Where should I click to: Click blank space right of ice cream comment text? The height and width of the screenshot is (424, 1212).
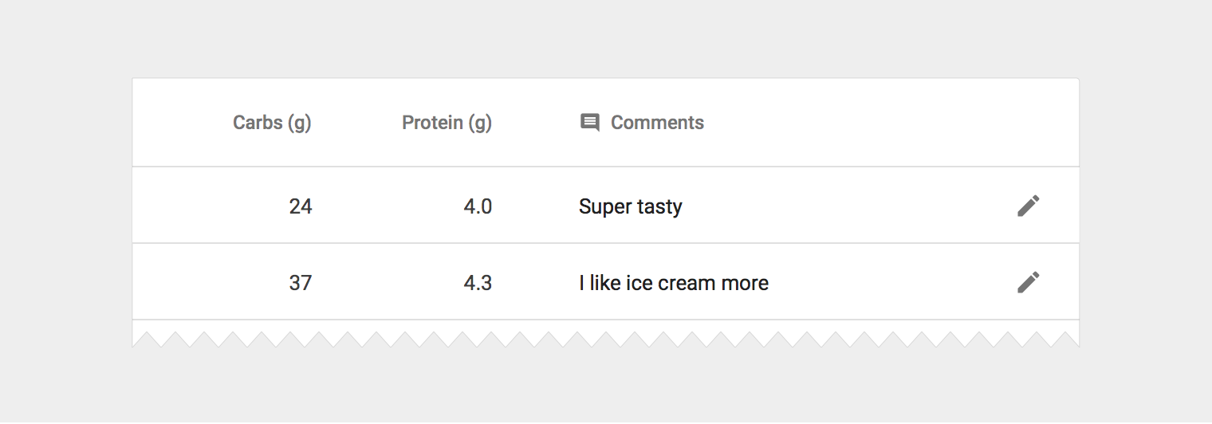(x=885, y=283)
